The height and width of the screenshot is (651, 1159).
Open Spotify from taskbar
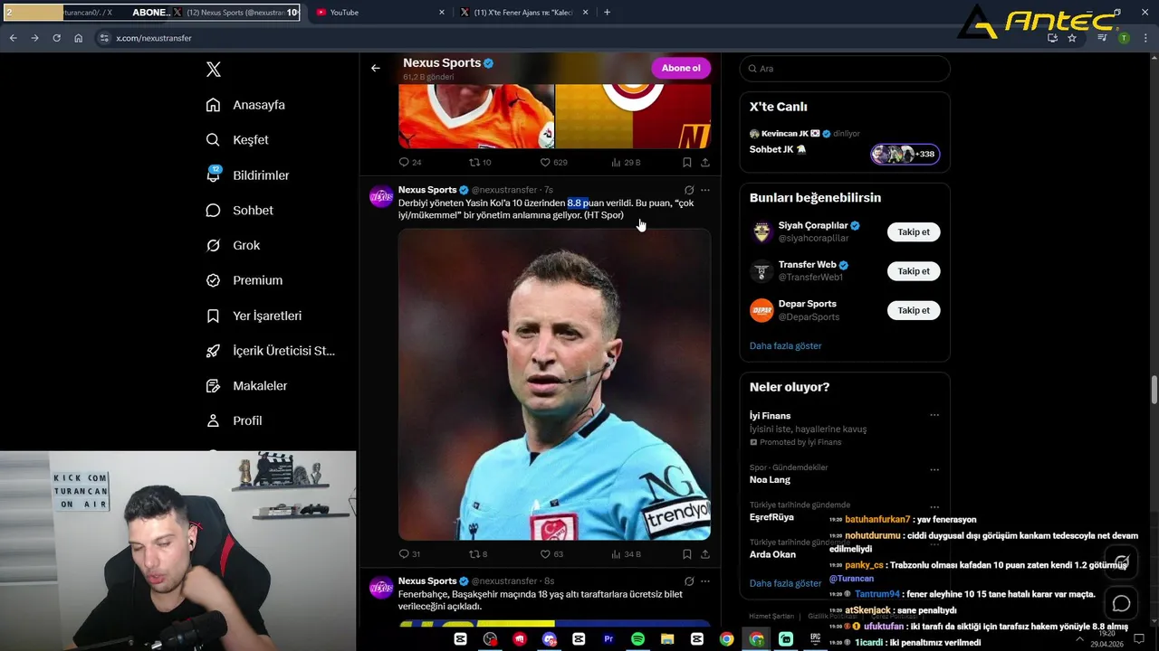pos(637,638)
